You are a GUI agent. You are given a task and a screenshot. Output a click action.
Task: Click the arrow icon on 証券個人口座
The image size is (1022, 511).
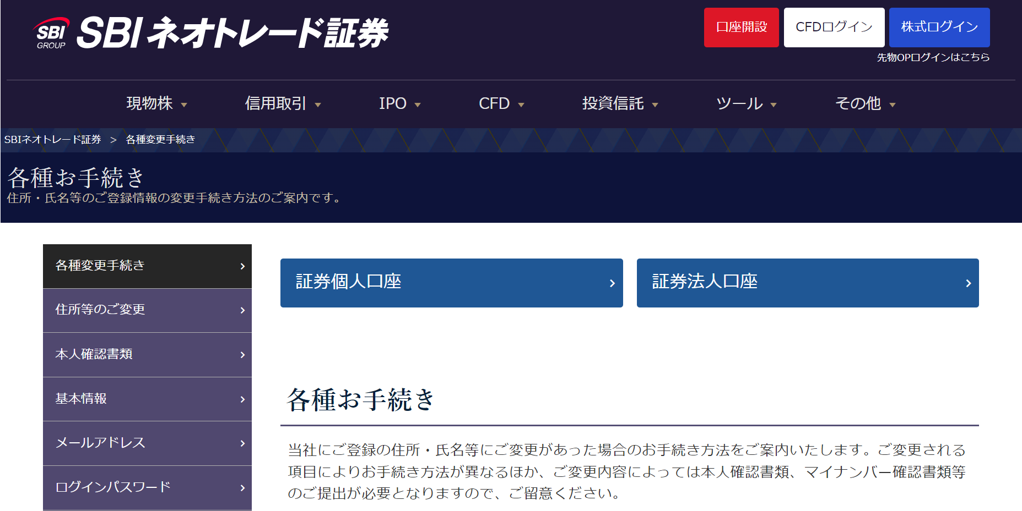tap(612, 283)
